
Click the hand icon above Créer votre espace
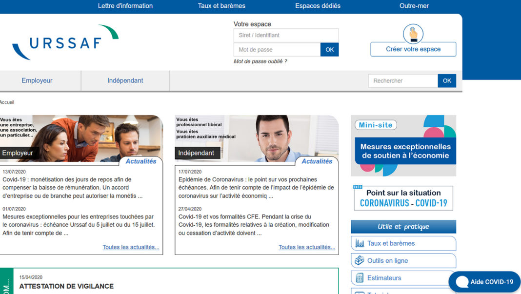click(413, 34)
